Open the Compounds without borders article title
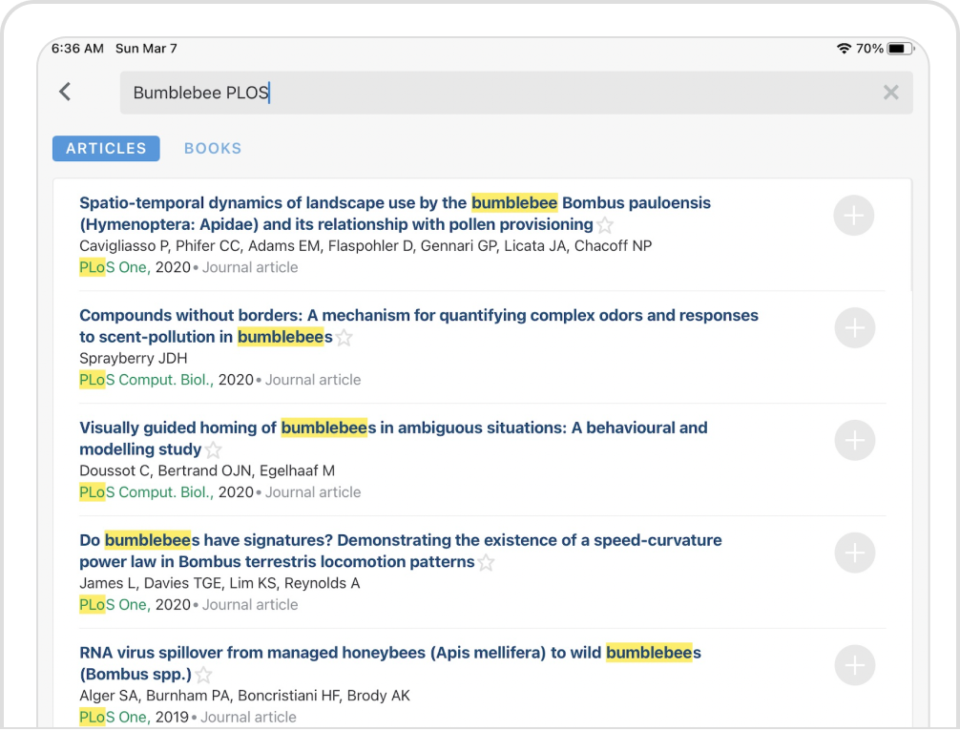Image resolution: width=960 pixels, height=731 pixels. 419,325
